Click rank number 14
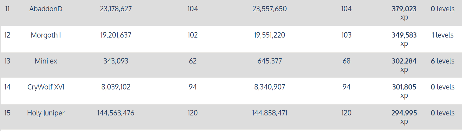This screenshot has height=131, width=462. pos(7,87)
